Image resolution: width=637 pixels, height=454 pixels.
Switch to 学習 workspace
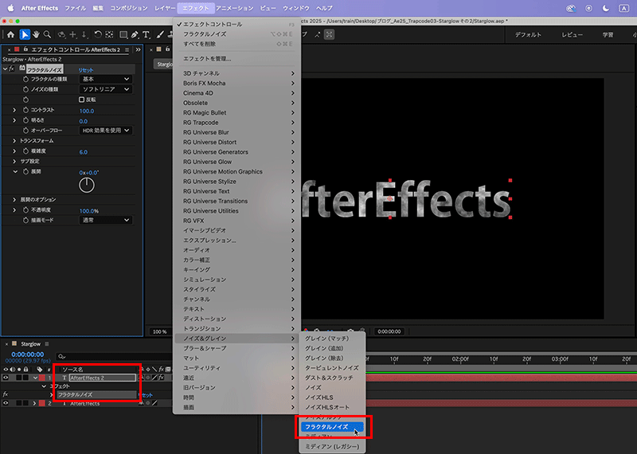pos(608,35)
